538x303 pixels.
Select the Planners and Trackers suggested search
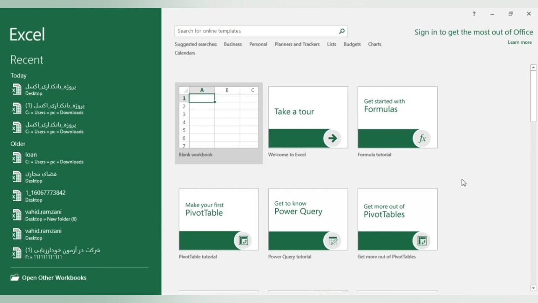[297, 44]
